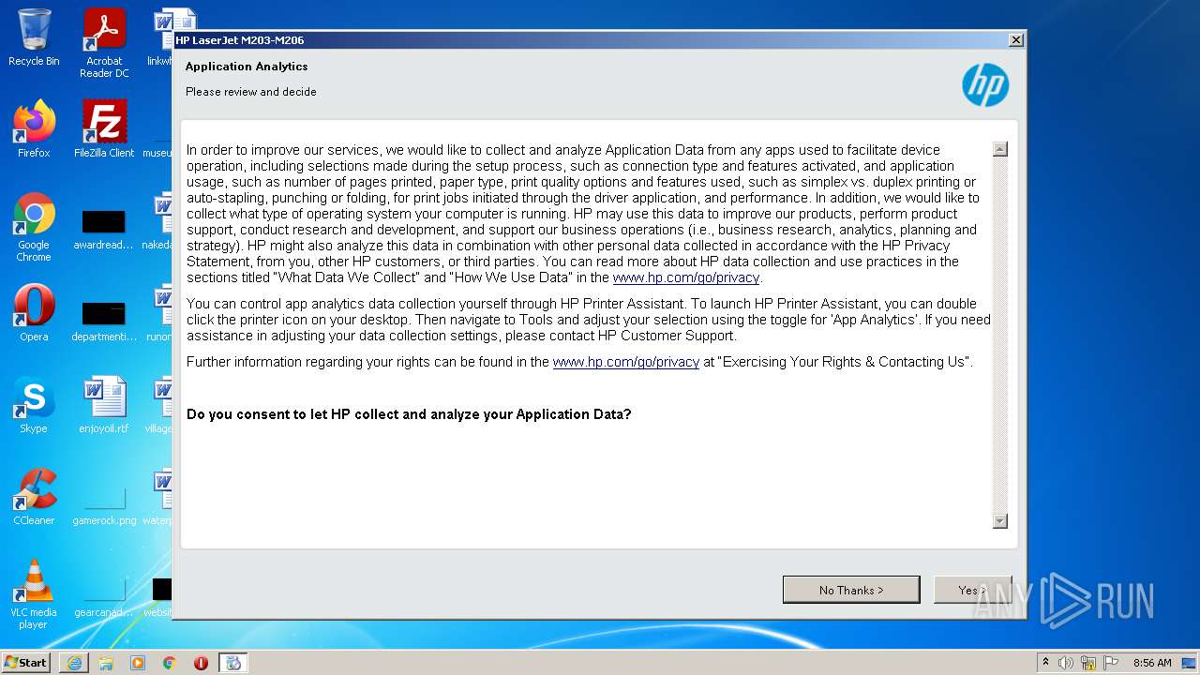
Task: Click the 'Application Analytics' heading text
Action: coord(247,67)
